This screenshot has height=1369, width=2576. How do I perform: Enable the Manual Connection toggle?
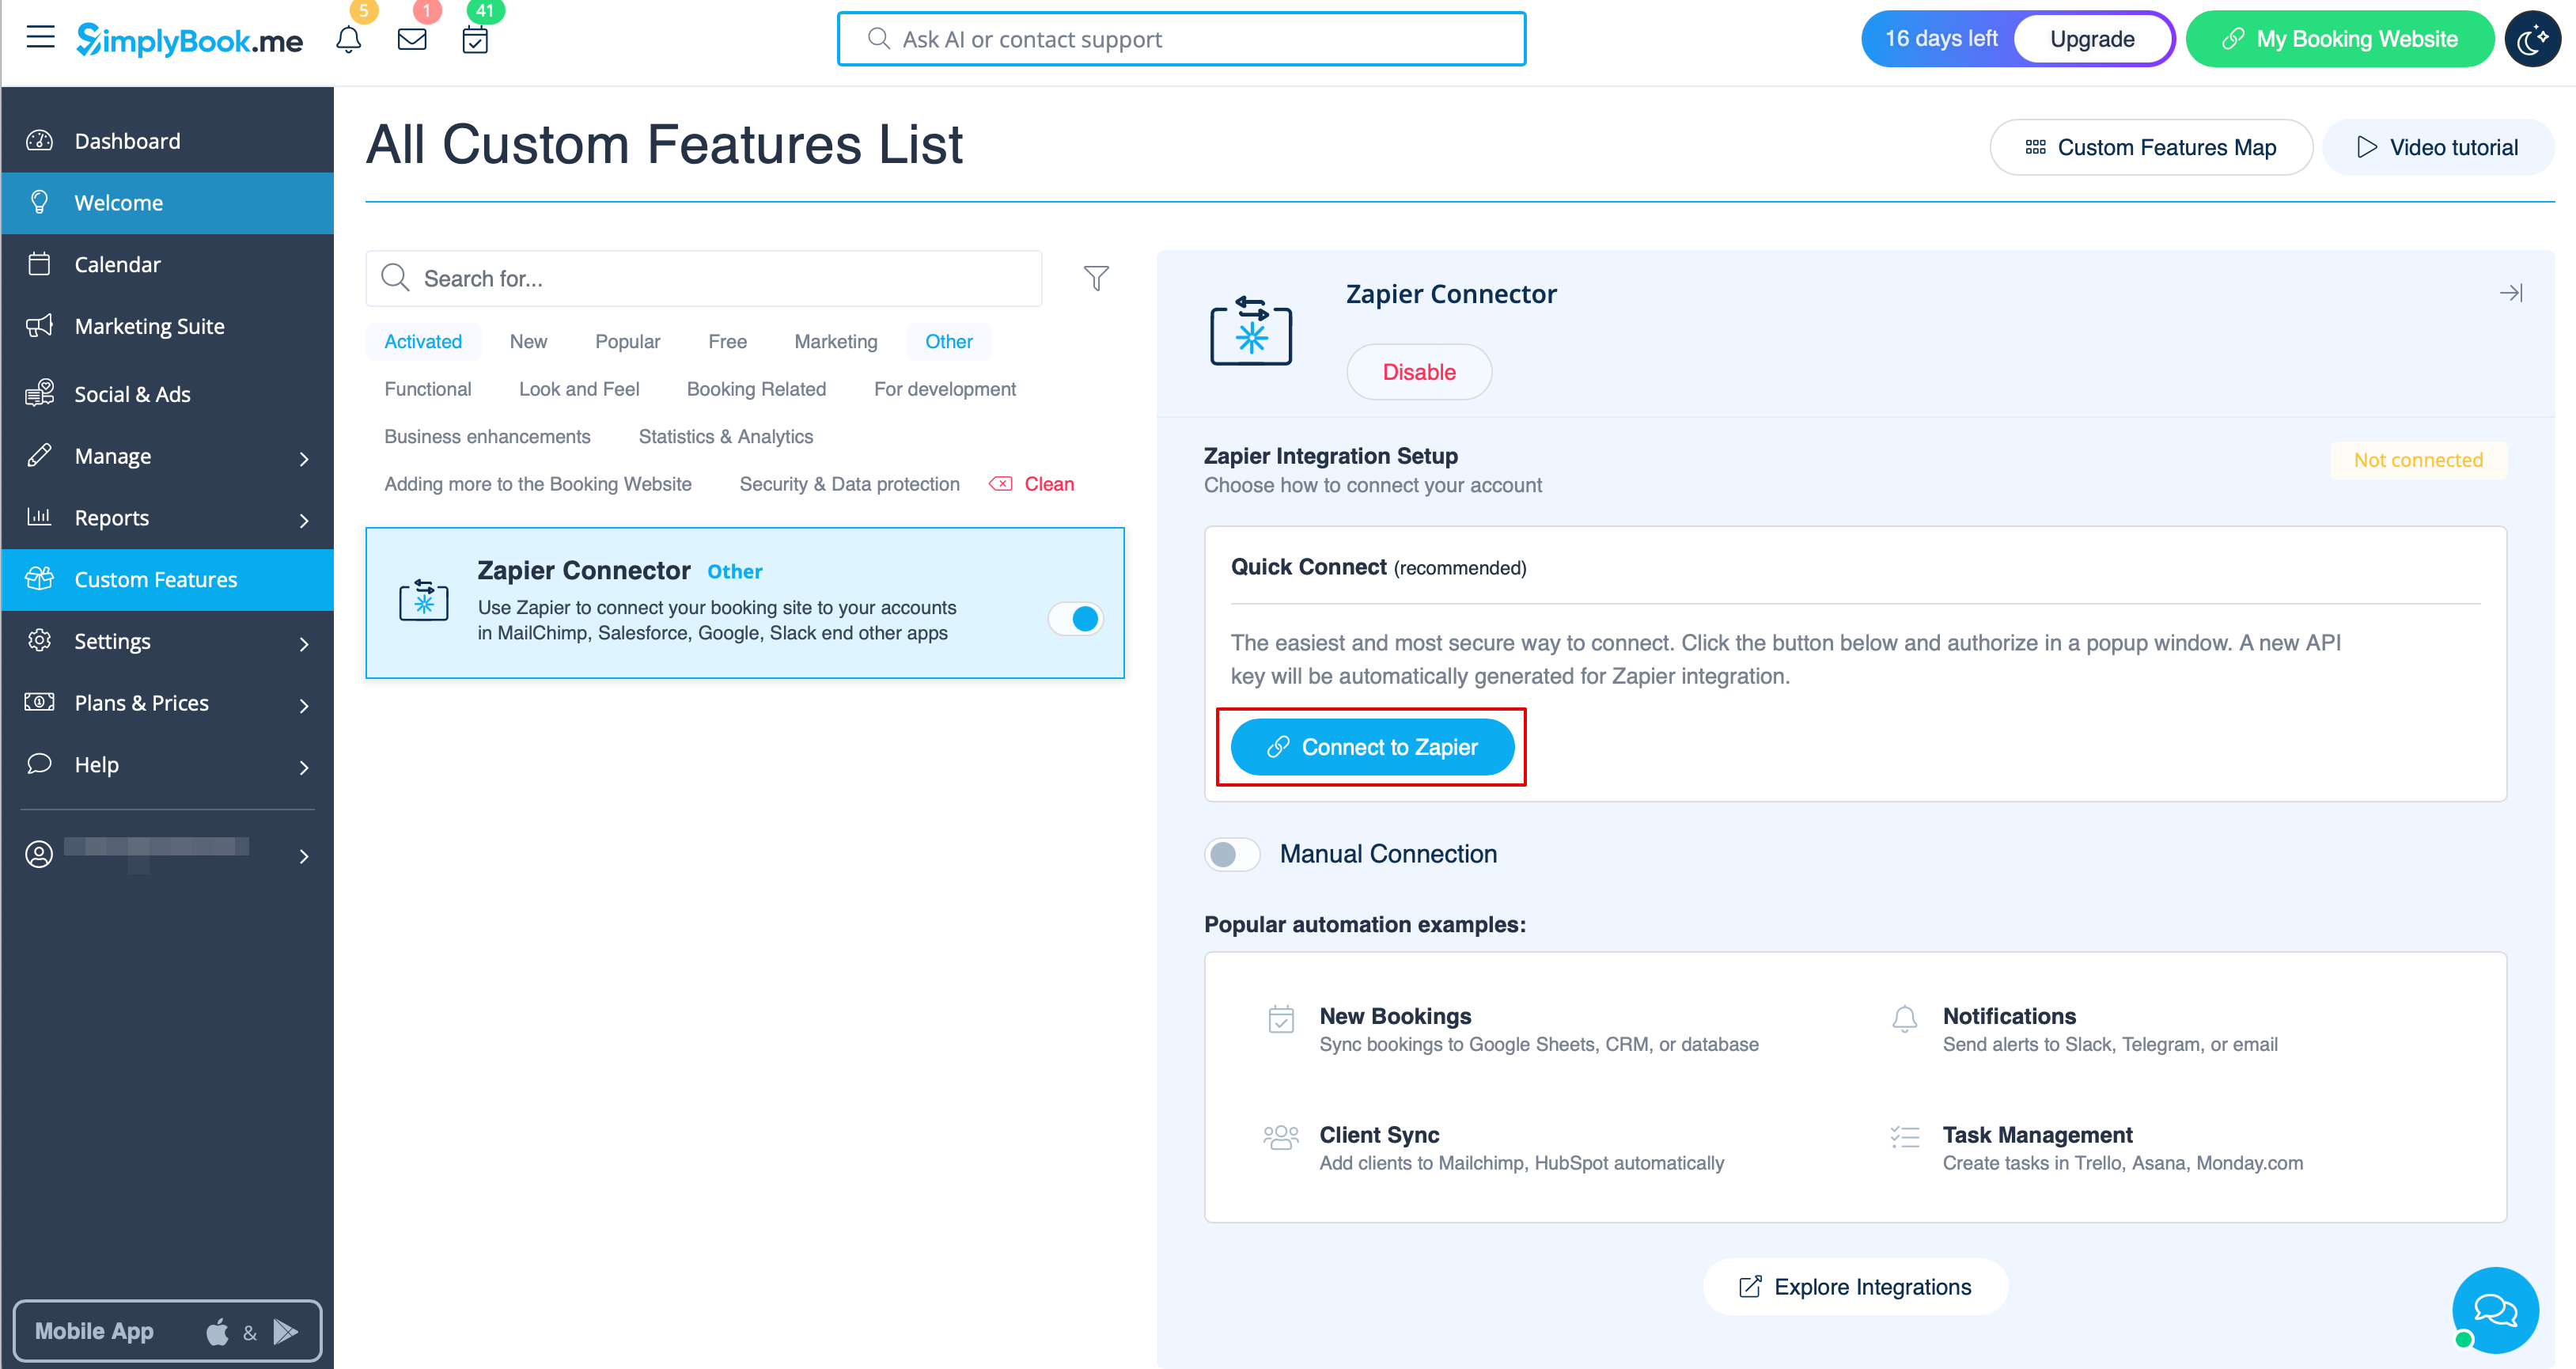click(1232, 854)
